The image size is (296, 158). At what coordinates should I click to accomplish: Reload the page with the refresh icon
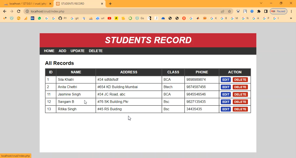coord(18,11)
